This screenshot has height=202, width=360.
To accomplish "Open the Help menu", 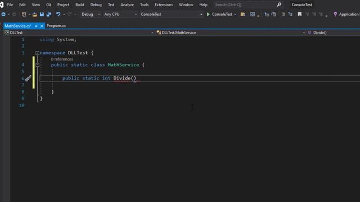I will coord(203,4).
